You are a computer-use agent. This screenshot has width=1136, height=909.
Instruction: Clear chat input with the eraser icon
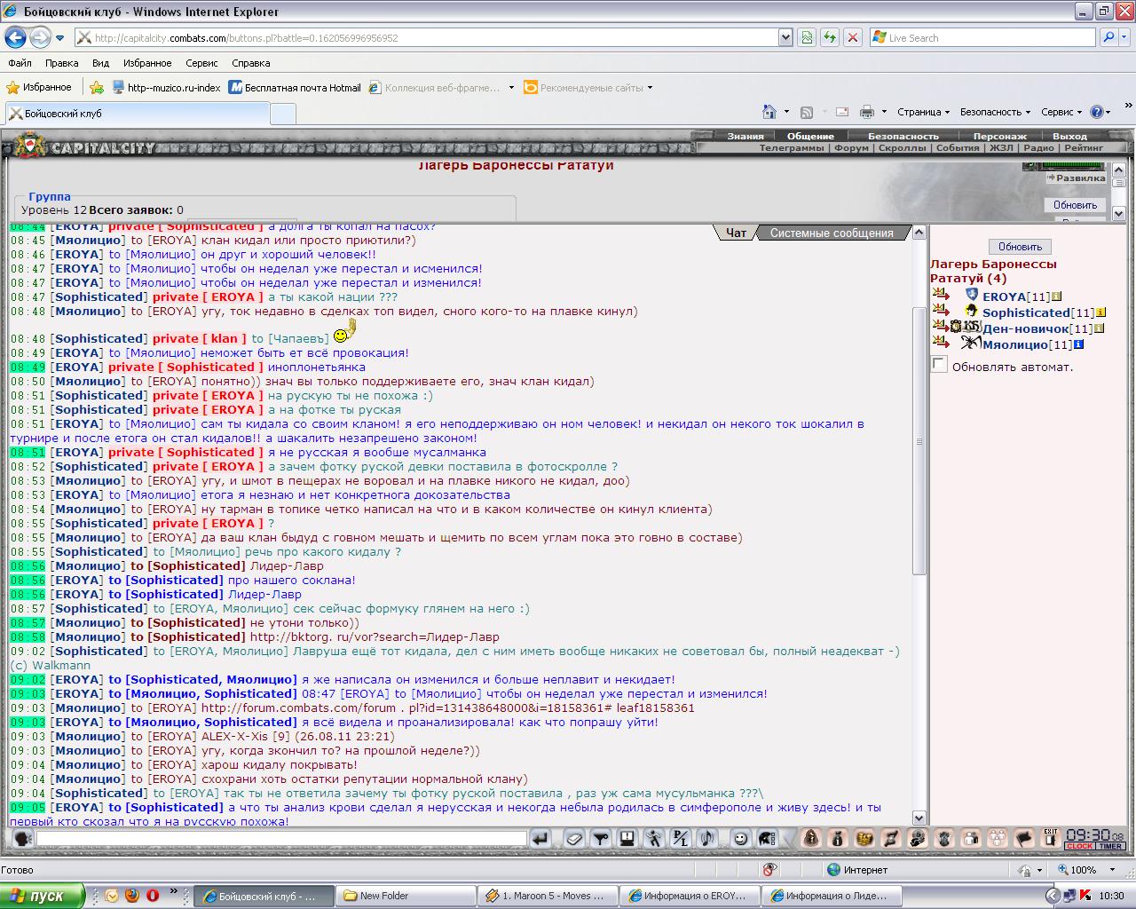click(574, 838)
